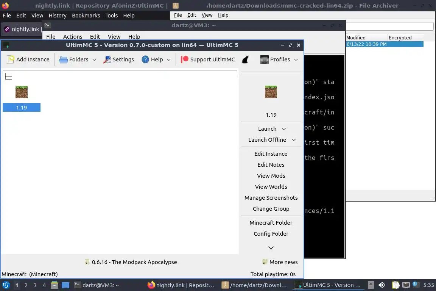Click View Worlds
436x291 pixels.
271,186
